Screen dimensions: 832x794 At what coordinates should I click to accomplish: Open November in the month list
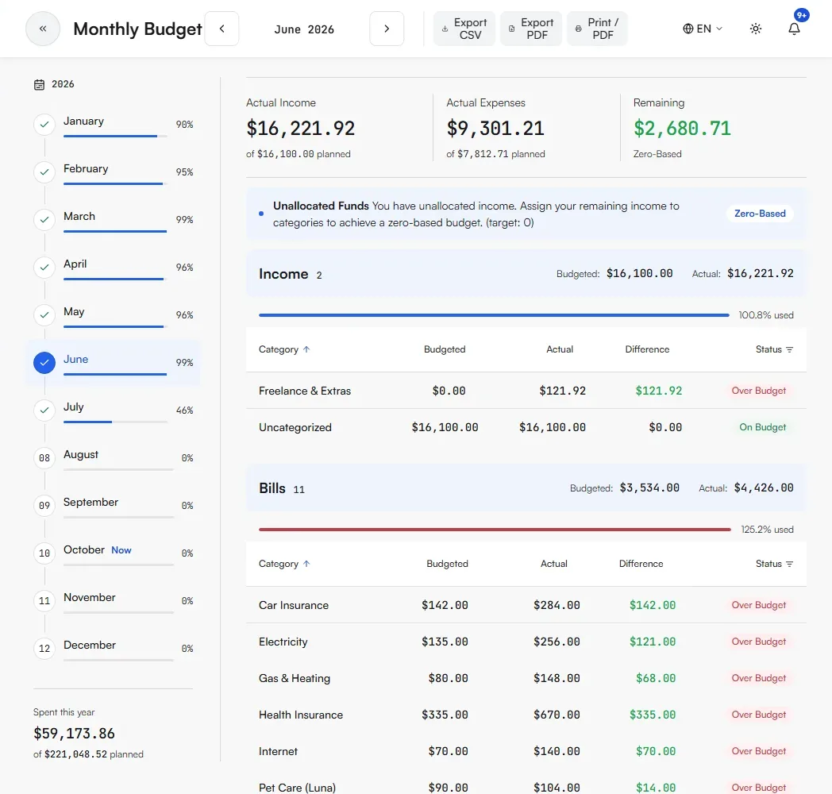click(114, 601)
